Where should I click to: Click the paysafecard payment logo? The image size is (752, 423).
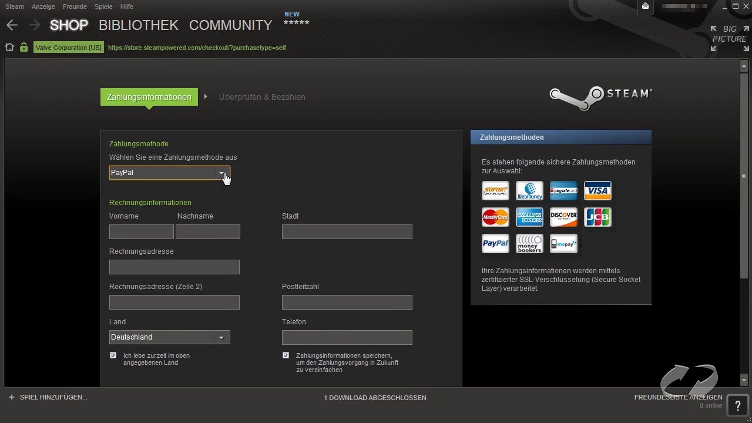pyautogui.click(x=563, y=190)
